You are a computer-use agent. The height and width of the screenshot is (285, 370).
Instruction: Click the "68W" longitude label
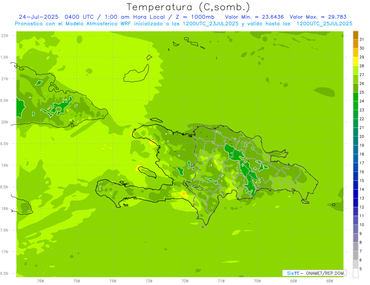coord(330,281)
